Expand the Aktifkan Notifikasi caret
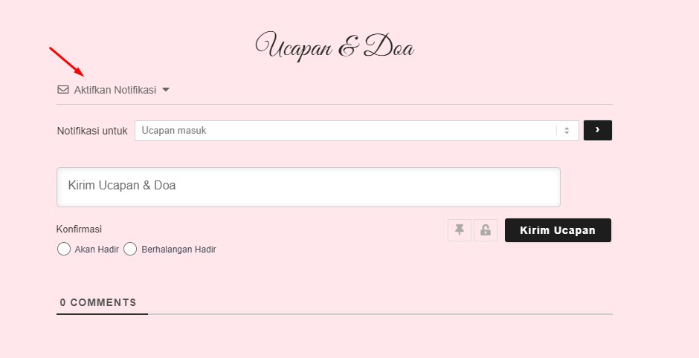 coord(166,89)
